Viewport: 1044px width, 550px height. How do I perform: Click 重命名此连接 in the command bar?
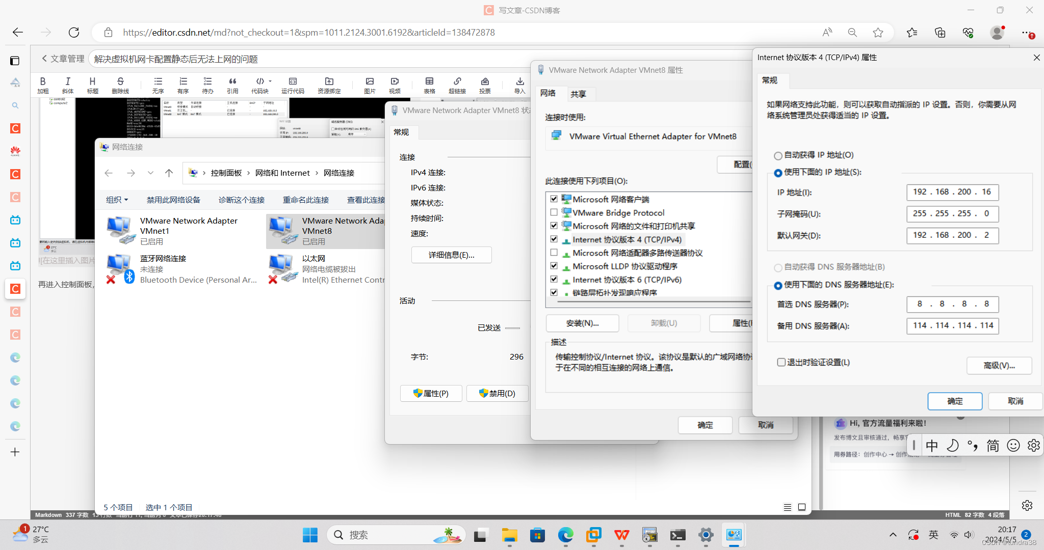tap(306, 200)
